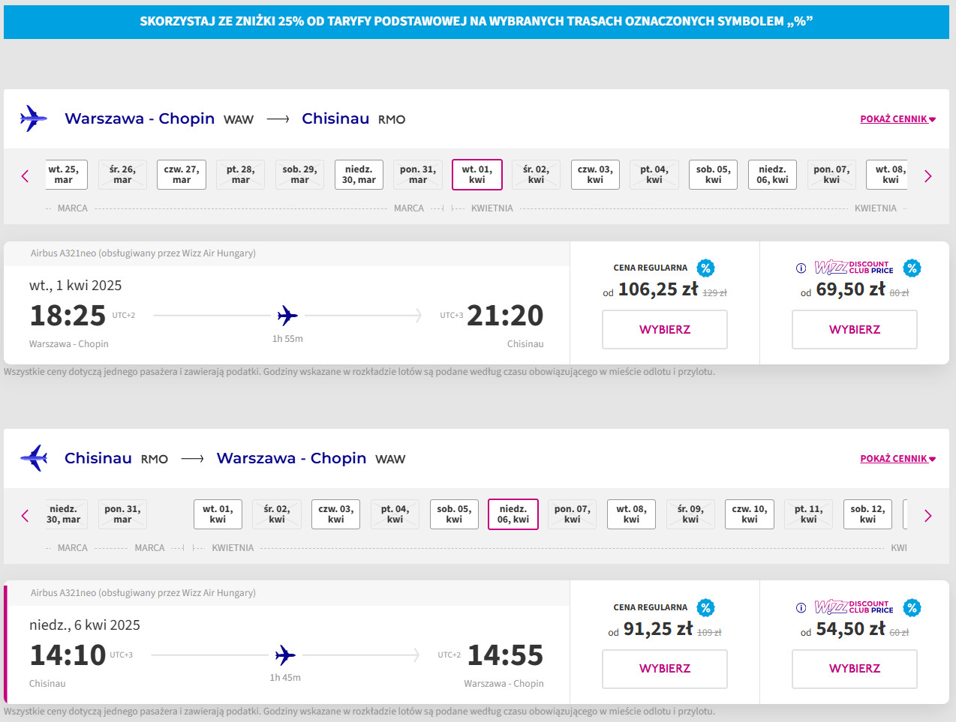Select outbound date śr. 02, kwi
The height and width of the screenshot is (722, 956).
click(536, 175)
